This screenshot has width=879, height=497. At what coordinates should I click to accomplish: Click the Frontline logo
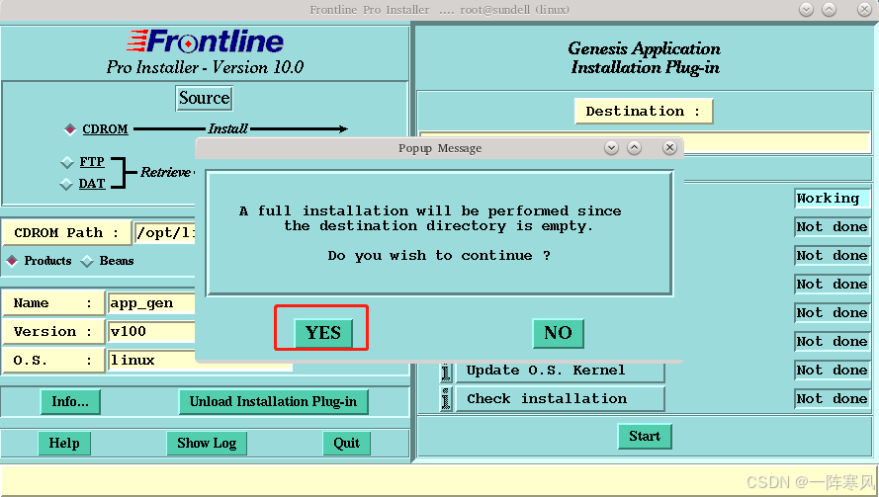[x=206, y=41]
